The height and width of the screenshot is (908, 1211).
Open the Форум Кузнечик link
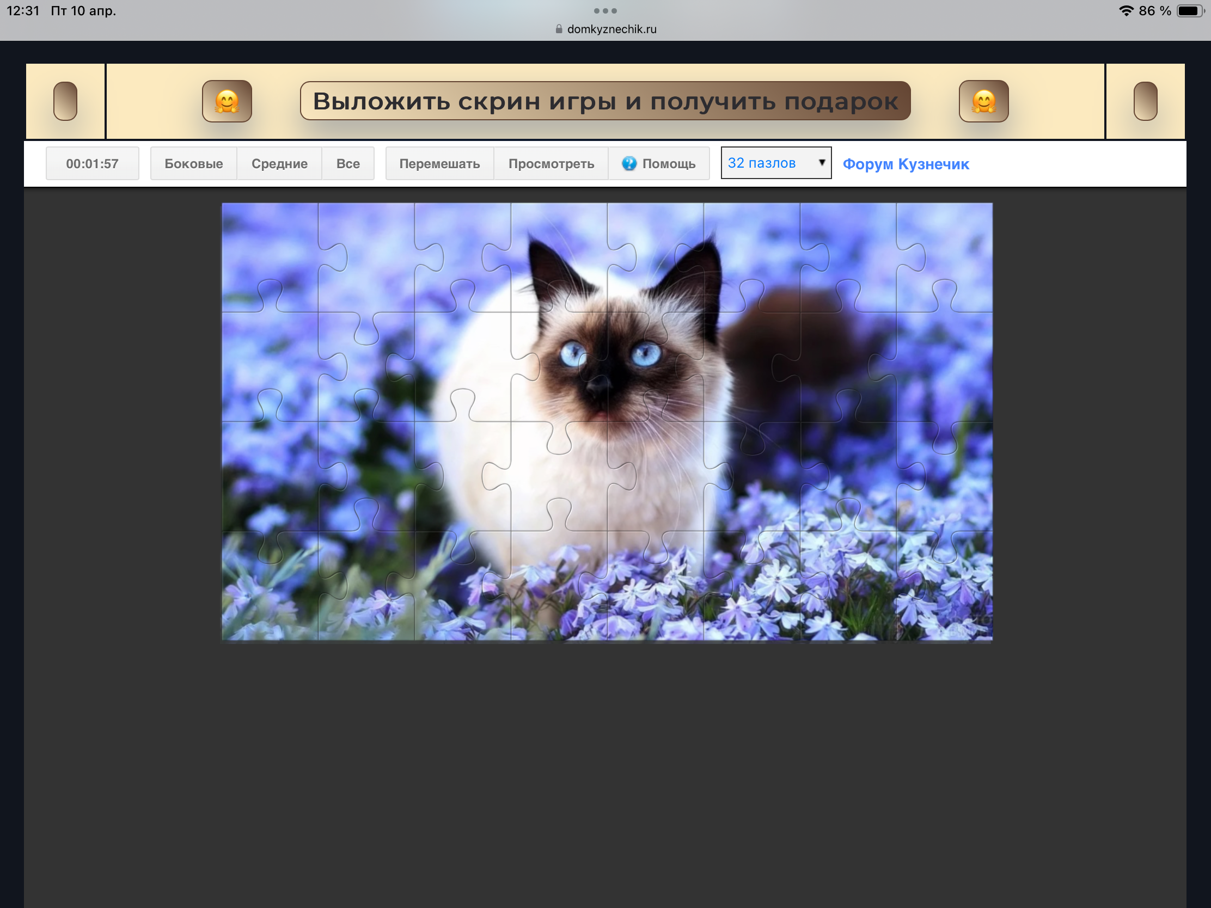(x=906, y=164)
